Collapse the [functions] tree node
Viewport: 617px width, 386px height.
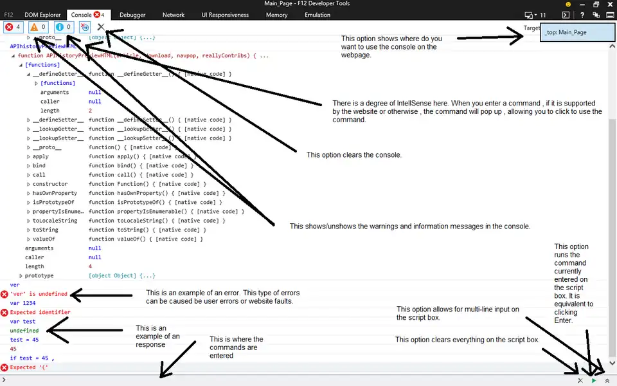tap(21, 64)
